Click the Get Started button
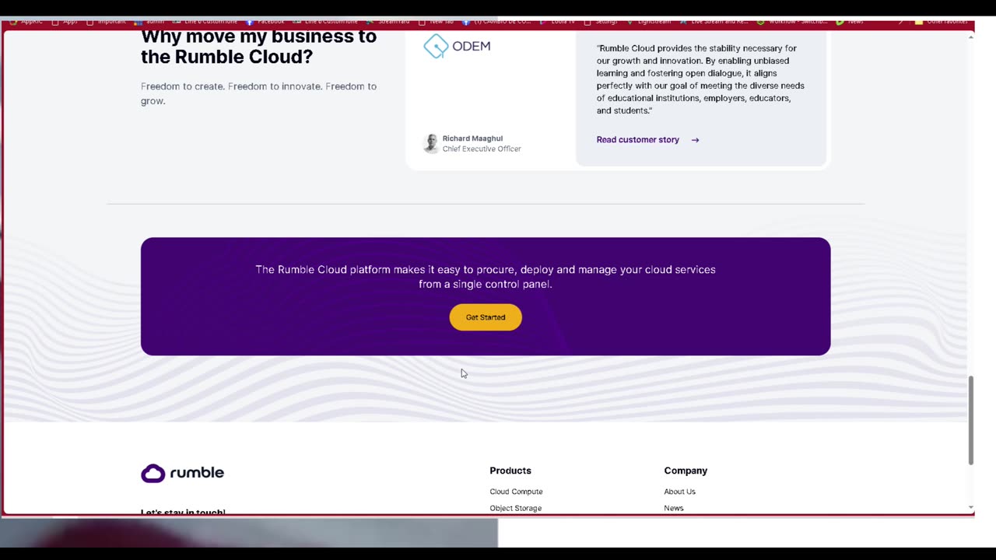Screen dimensions: 996x560 [486, 317]
